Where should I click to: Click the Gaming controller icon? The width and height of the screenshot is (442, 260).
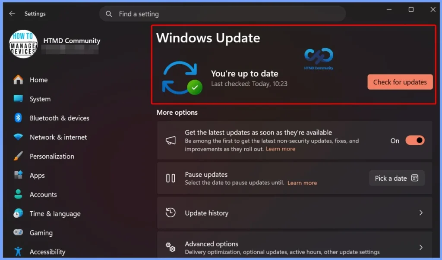pos(18,232)
